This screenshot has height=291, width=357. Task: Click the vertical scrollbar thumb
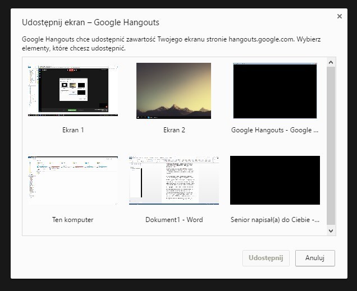pyautogui.click(x=331, y=146)
